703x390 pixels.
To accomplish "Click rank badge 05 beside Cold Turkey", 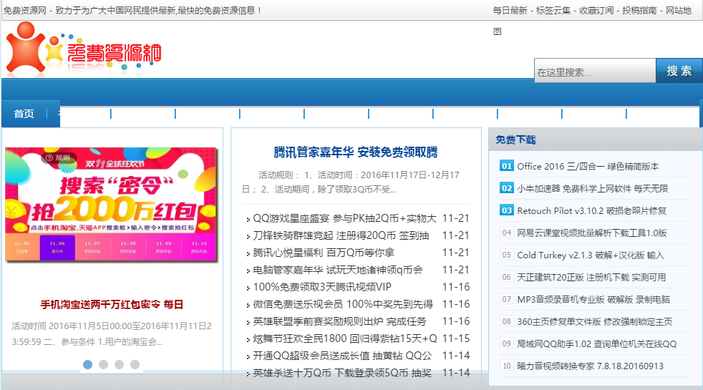I will tap(507, 255).
